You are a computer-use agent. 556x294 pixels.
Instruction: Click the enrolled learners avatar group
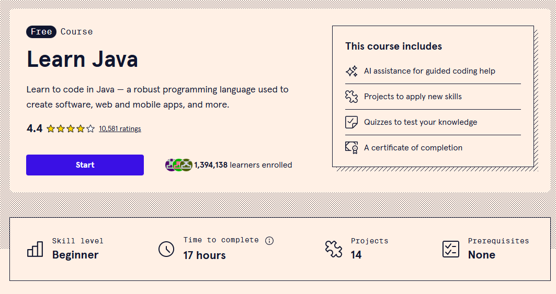(179, 165)
